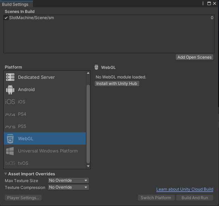Click Install with Unity Hub button
Screen dimensions: 219x206
(117, 84)
